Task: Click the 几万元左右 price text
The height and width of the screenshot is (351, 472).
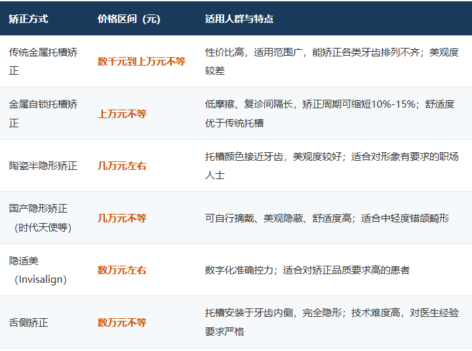Action: coord(122,166)
